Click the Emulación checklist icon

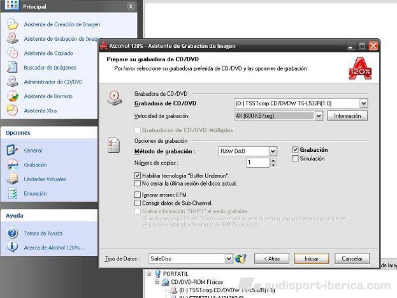(12, 193)
